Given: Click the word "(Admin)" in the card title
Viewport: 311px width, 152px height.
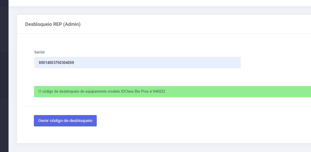Looking at the screenshot, I should [x=72, y=24].
